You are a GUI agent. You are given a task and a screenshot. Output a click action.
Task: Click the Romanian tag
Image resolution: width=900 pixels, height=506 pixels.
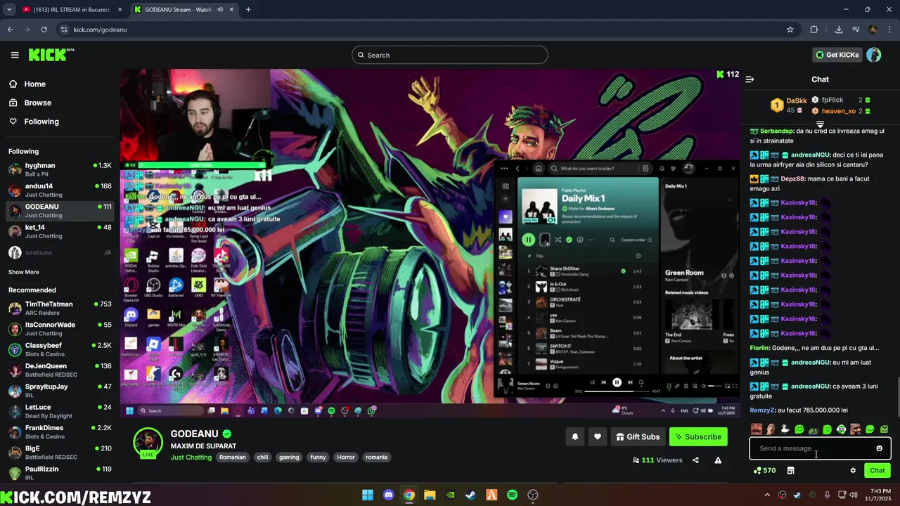[x=232, y=458]
